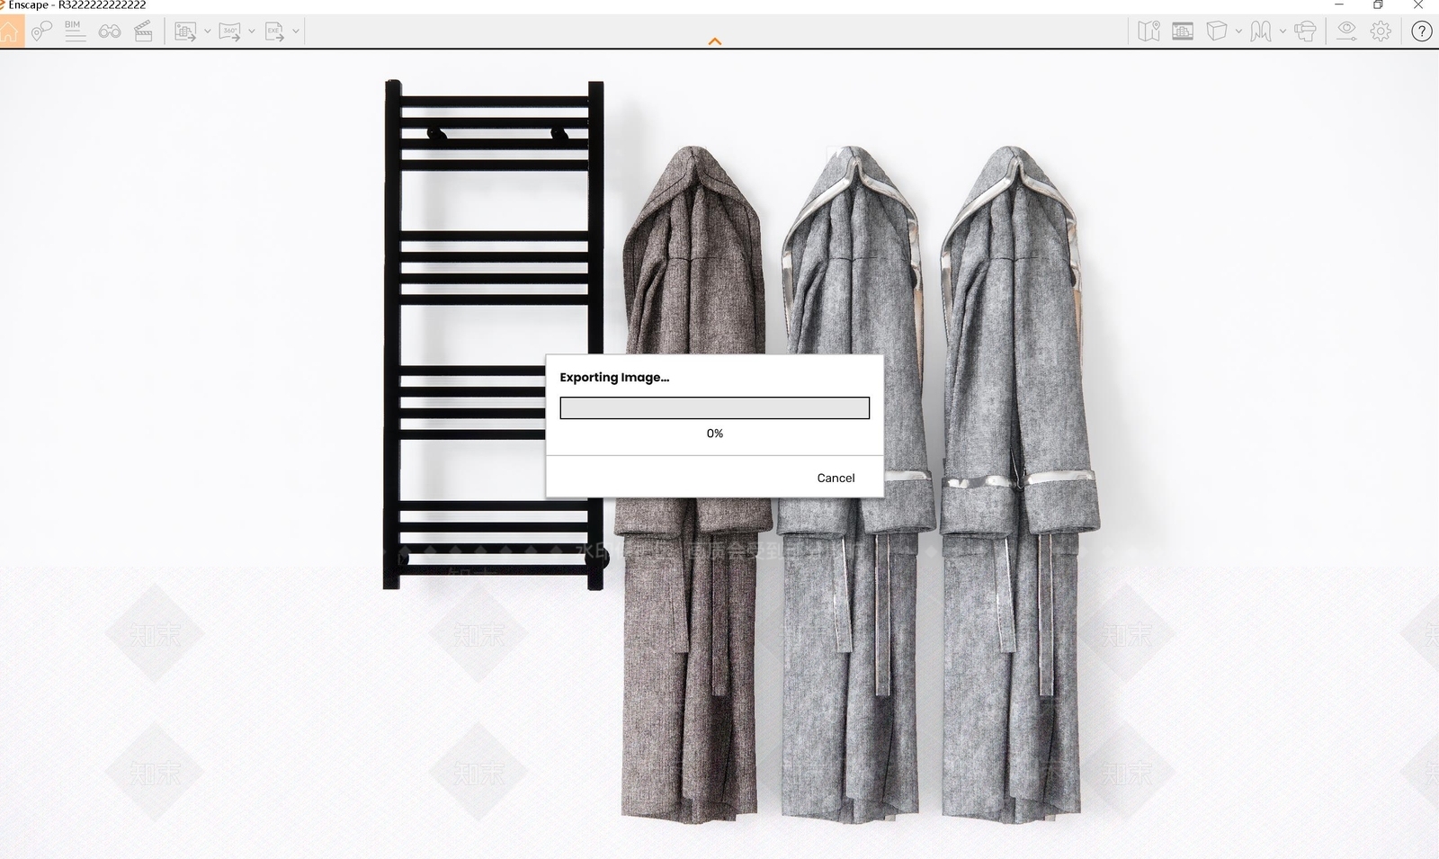1439x859 pixels.
Task: Click the 360 panorama export icon
Action: point(229,31)
